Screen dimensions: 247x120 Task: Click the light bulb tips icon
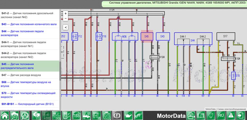click(211, 116)
